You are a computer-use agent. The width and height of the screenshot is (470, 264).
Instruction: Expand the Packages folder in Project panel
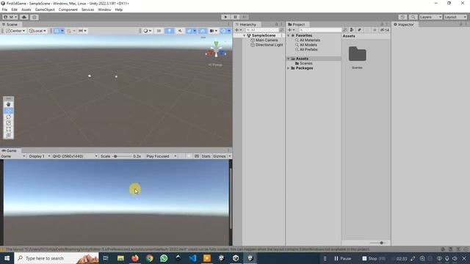coord(289,68)
